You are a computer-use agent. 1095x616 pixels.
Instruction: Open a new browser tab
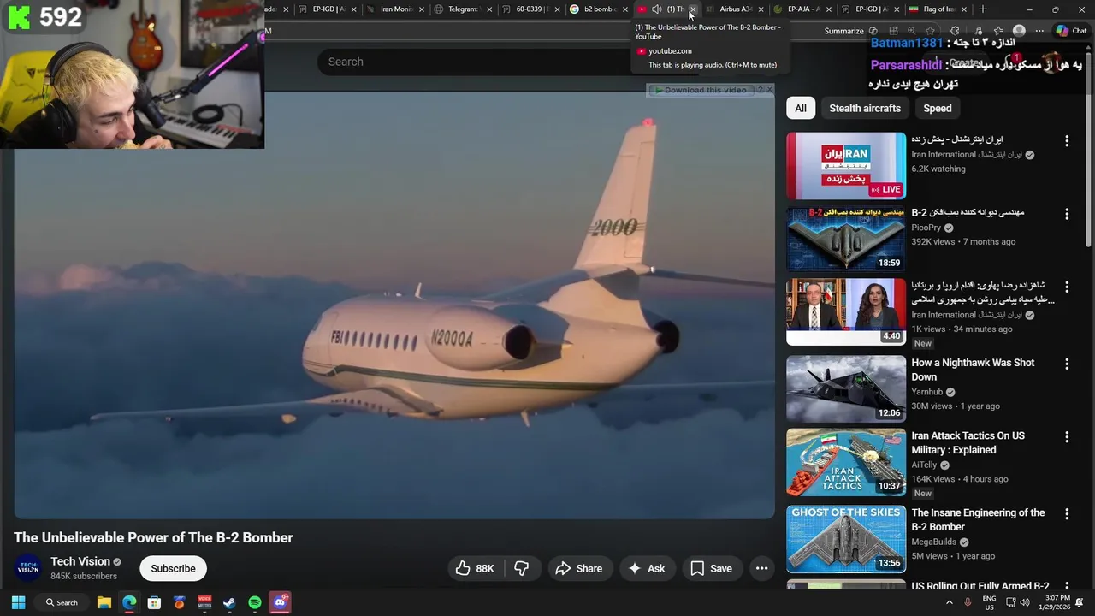(x=982, y=9)
